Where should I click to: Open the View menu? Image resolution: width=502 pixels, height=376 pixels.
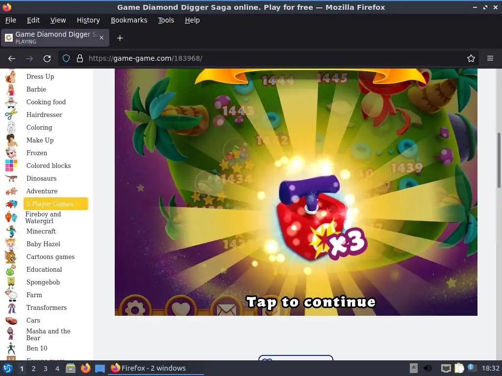(x=58, y=20)
